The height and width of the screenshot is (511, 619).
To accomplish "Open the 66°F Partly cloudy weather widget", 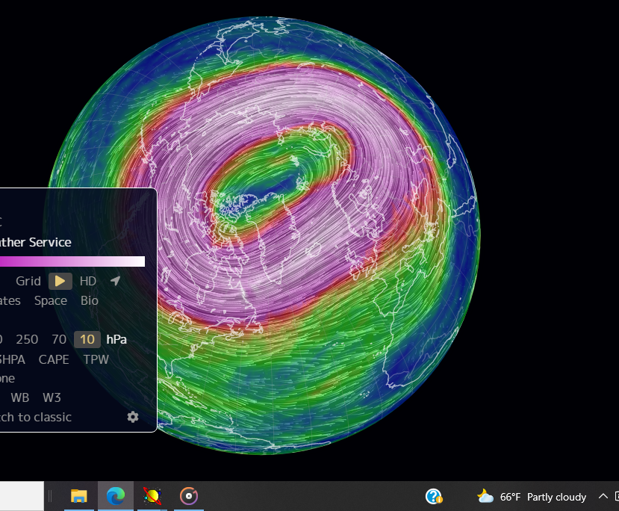I will [532, 496].
